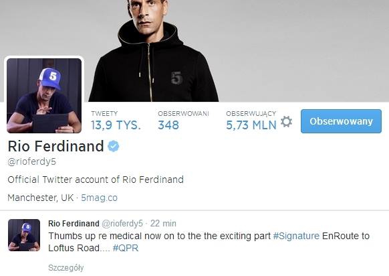Click the #QPR hashtag
Screen dimensions: 389x276
(126, 248)
